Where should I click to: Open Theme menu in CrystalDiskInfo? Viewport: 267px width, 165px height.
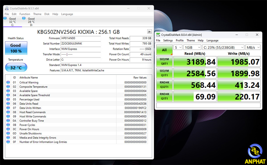pos(37,14)
